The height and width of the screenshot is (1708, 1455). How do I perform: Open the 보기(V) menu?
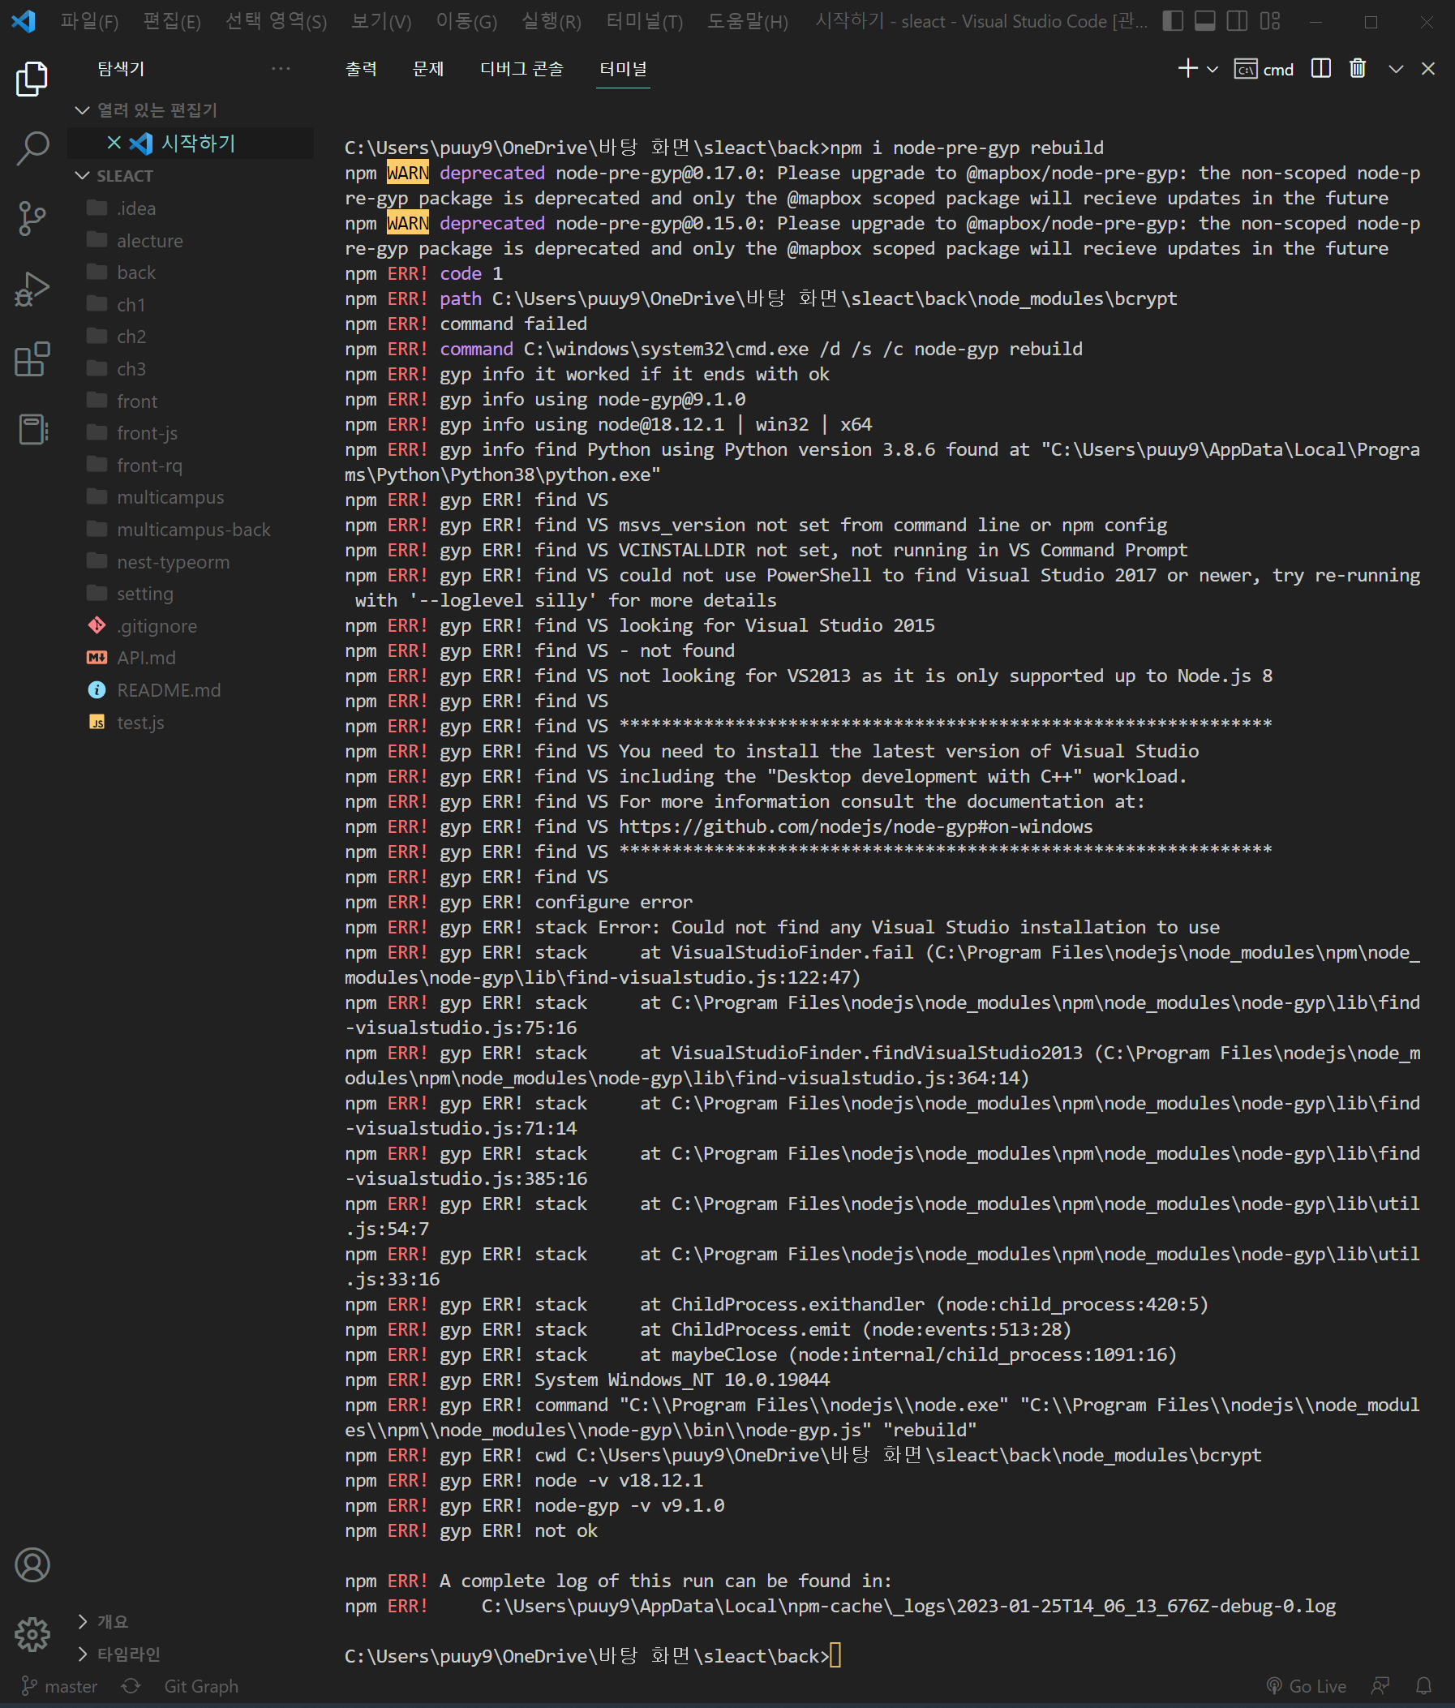(x=381, y=21)
